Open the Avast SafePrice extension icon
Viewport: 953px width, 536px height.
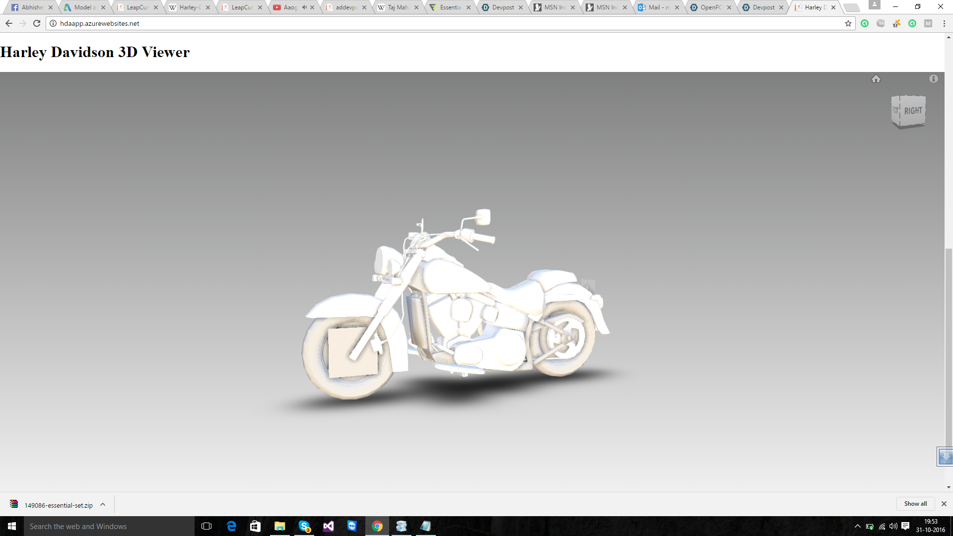896,23
